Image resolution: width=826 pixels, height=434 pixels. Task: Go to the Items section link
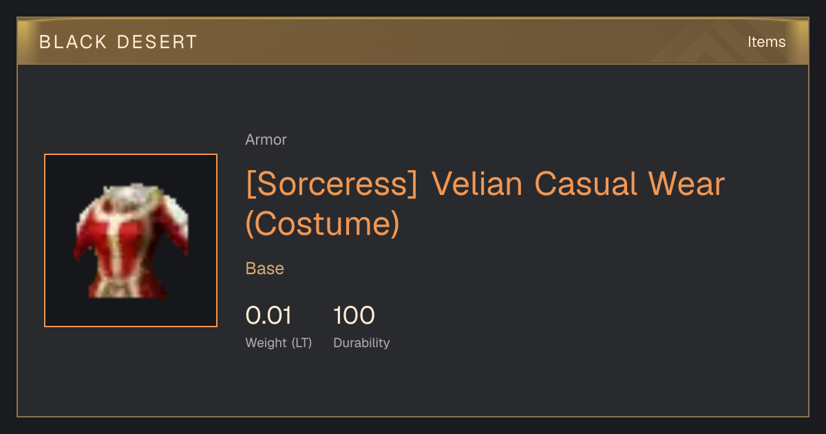766,41
